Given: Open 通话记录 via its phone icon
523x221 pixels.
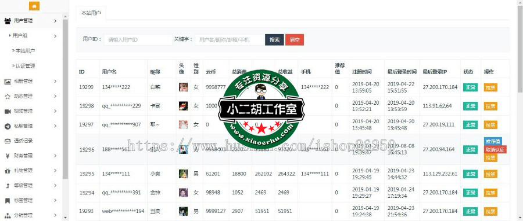Looking at the screenshot, I should click(8, 141).
